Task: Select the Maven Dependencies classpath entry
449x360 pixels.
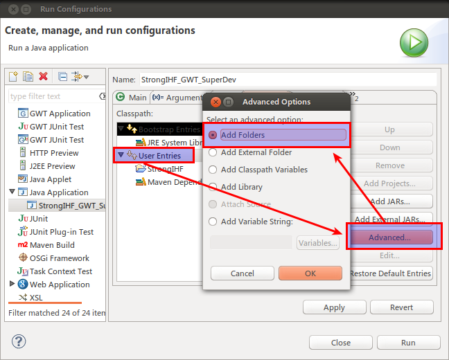Action: tap(168, 182)
